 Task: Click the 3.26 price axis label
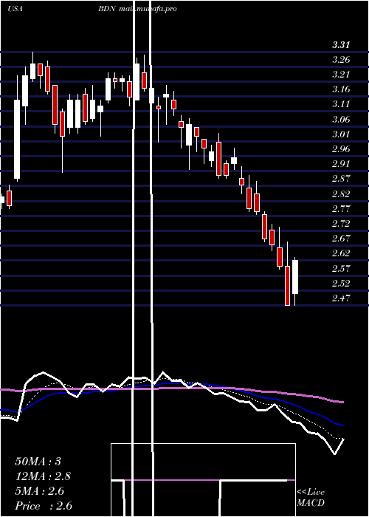(341, 60)
